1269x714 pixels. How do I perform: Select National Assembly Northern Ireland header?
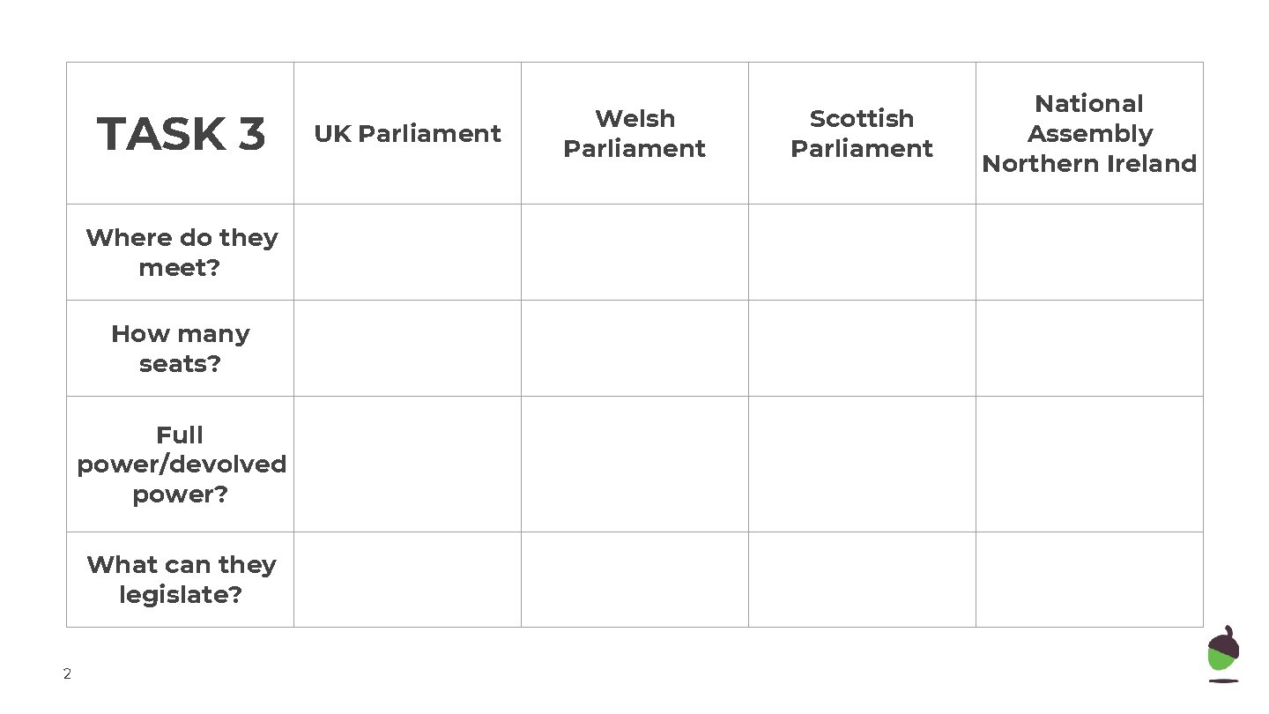pos(1089,133)
